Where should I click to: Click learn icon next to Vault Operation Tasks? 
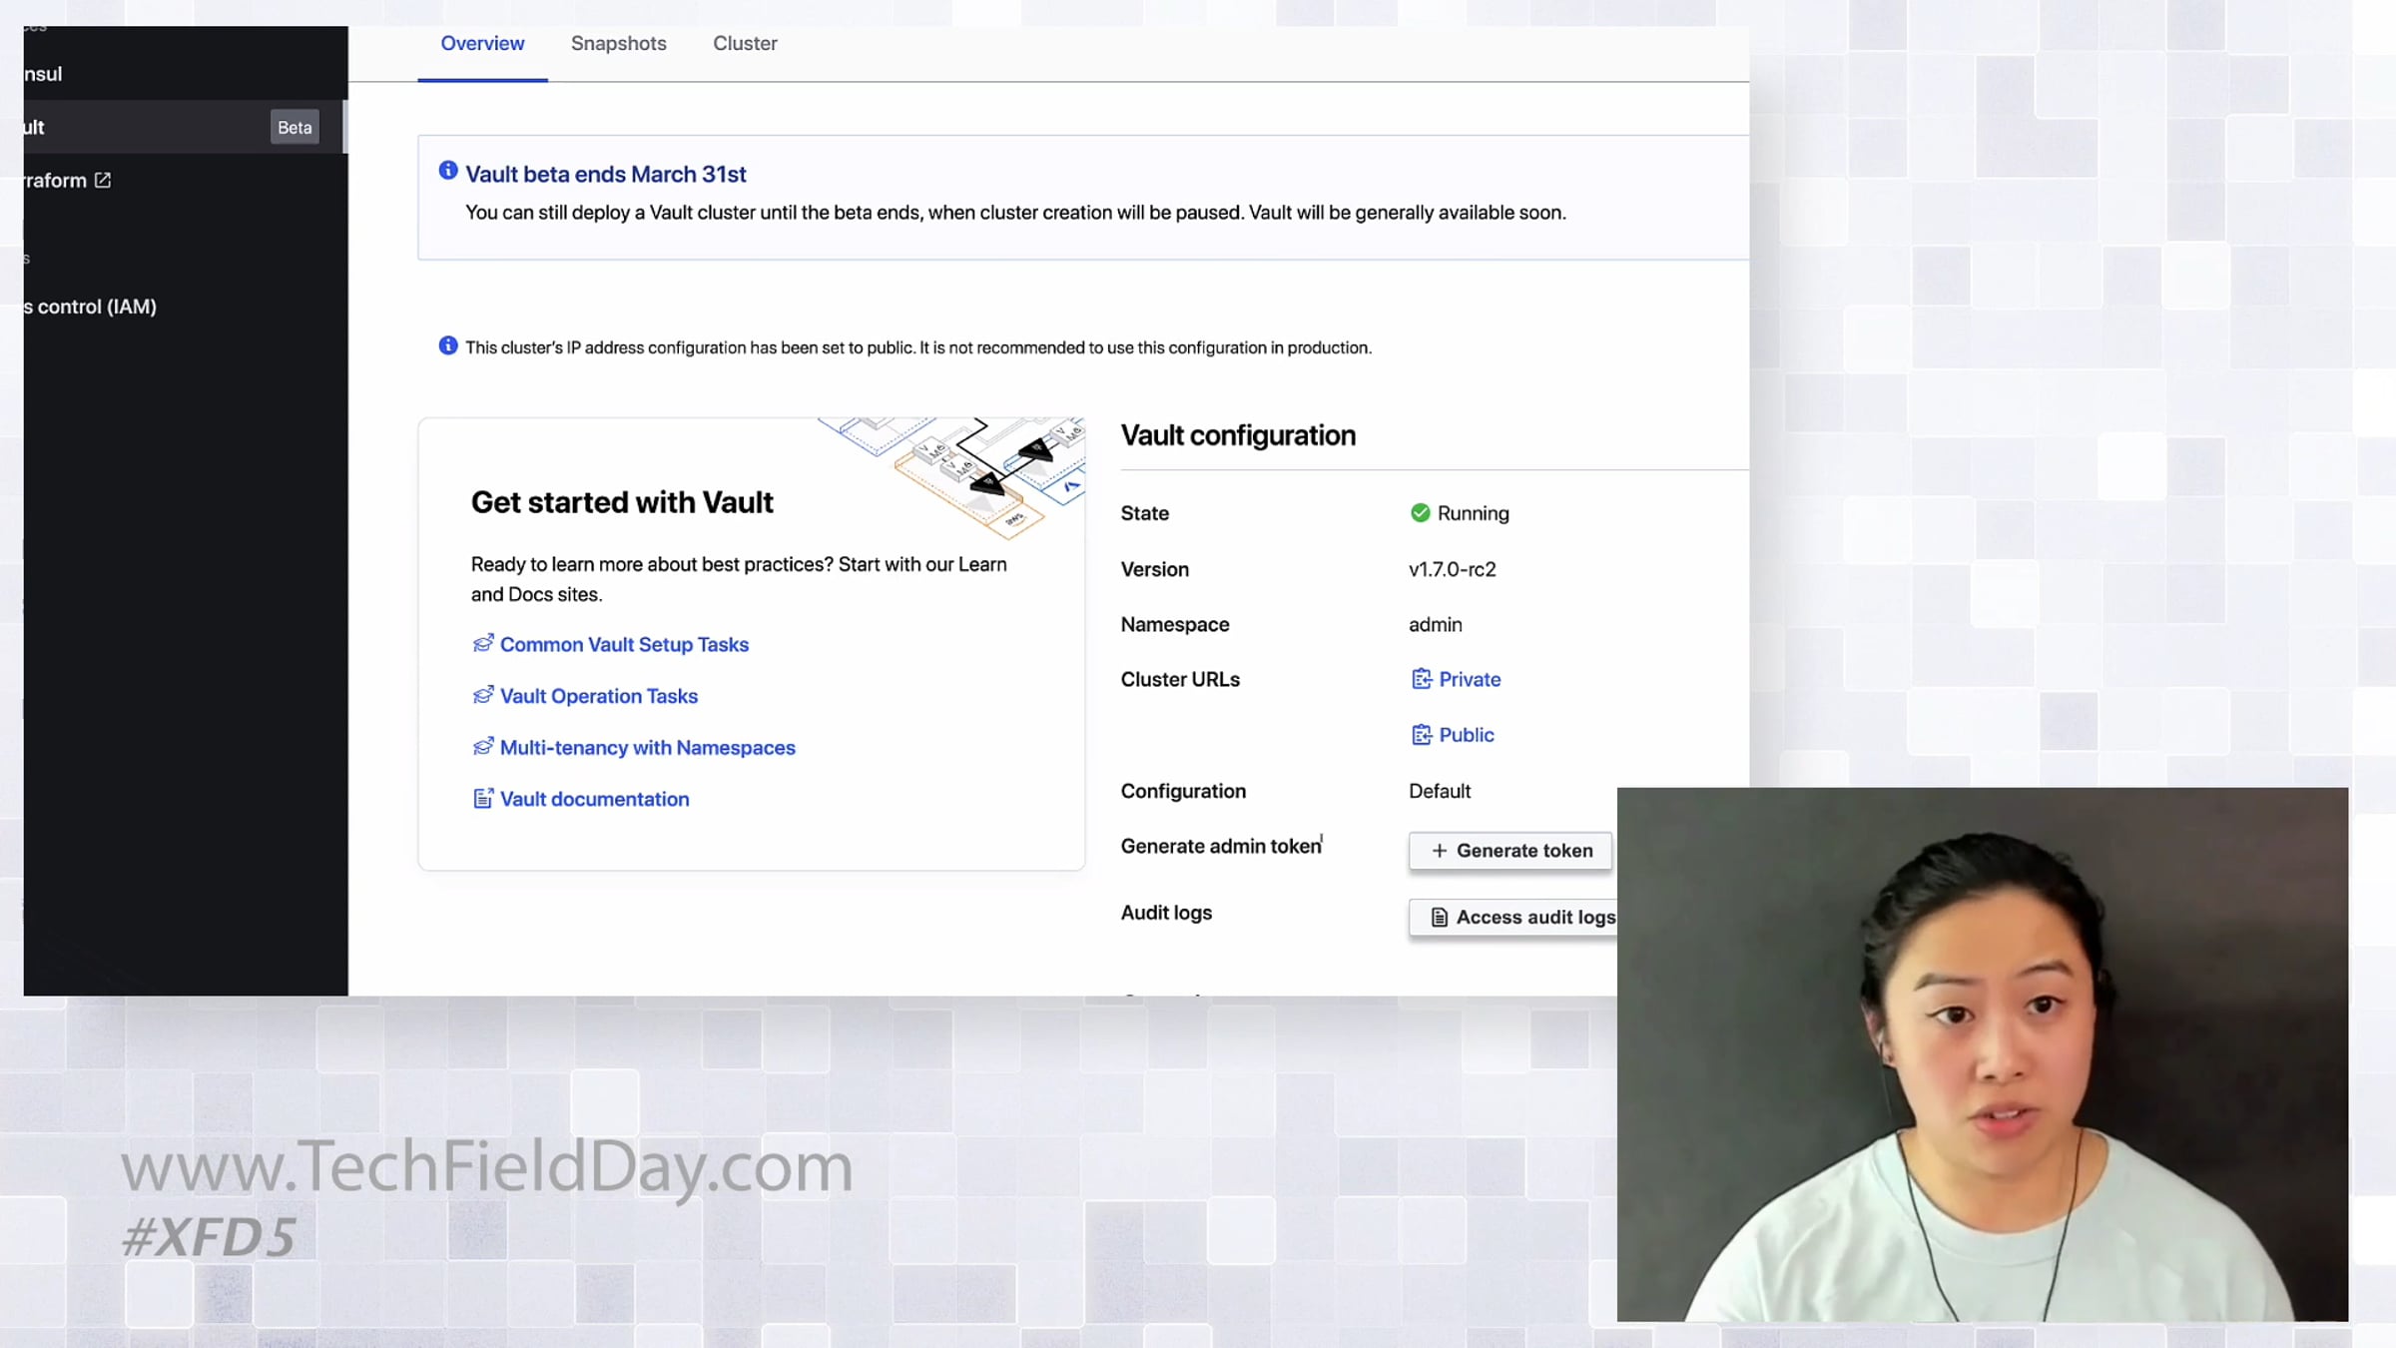pyautogui.click(x=483, y=695)
